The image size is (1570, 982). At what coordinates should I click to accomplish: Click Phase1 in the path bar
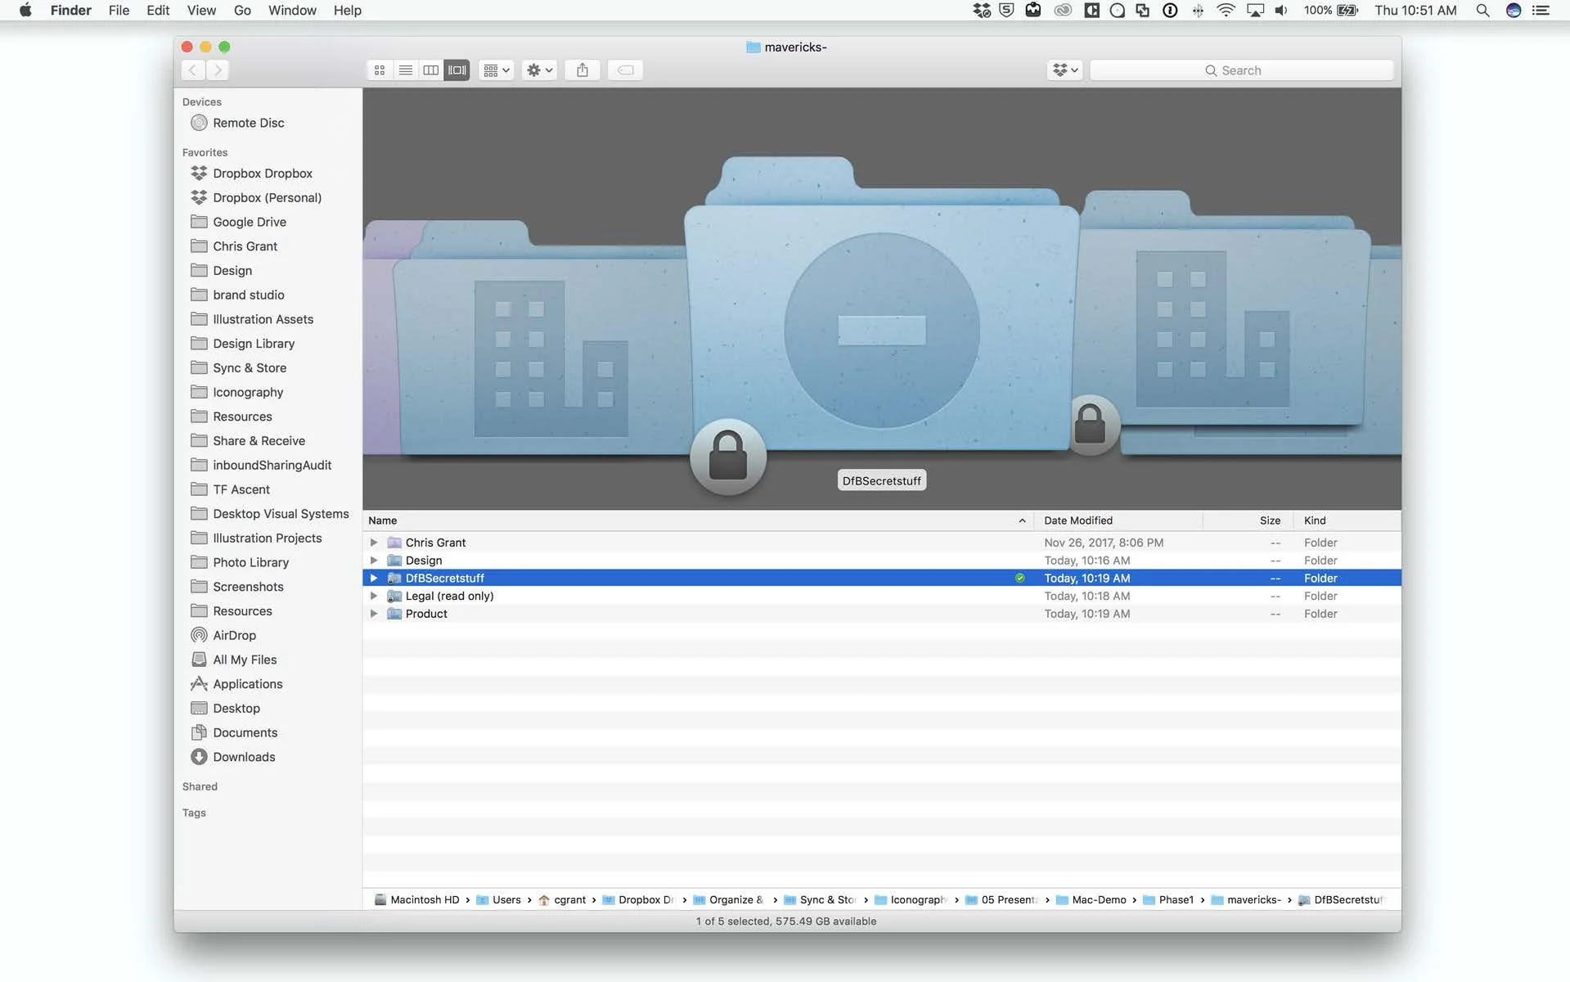[x=1168, y=899]
